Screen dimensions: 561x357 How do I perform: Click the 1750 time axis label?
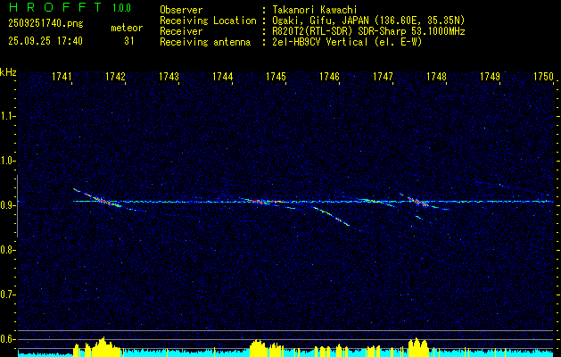543,78
